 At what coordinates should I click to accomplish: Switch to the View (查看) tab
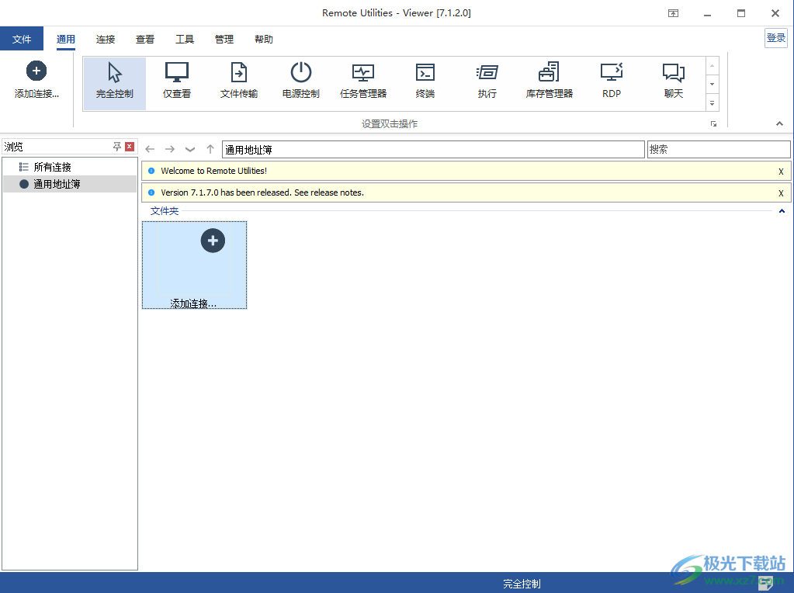pyautogui.click(x=145, y=39)
